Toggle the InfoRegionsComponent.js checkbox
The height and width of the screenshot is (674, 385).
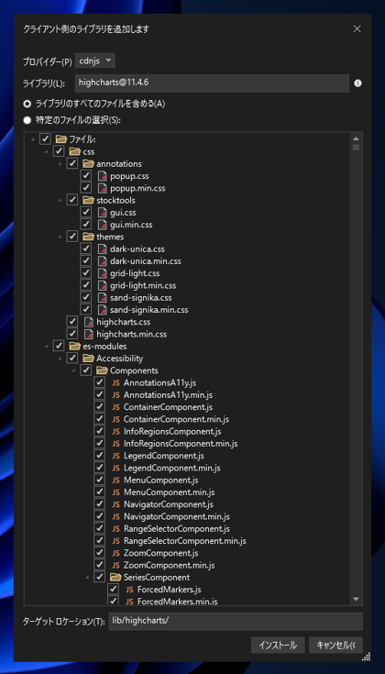pos(99,431)
